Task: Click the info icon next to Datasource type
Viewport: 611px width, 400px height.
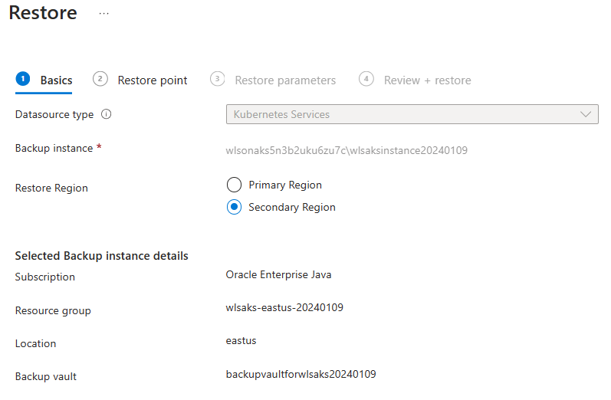Action: [x=107, y=114]
